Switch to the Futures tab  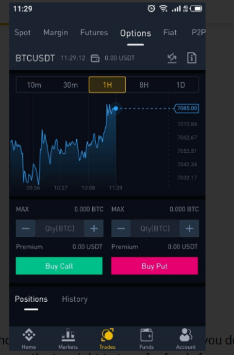coord(94,32)
